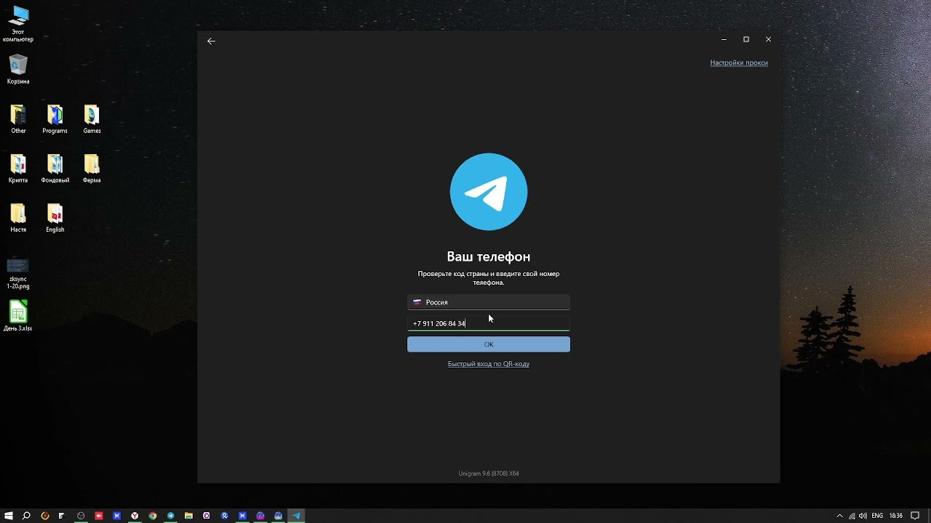Select the Other folder on desktop
The image size is (931, 523).
(x=18, y=119)
